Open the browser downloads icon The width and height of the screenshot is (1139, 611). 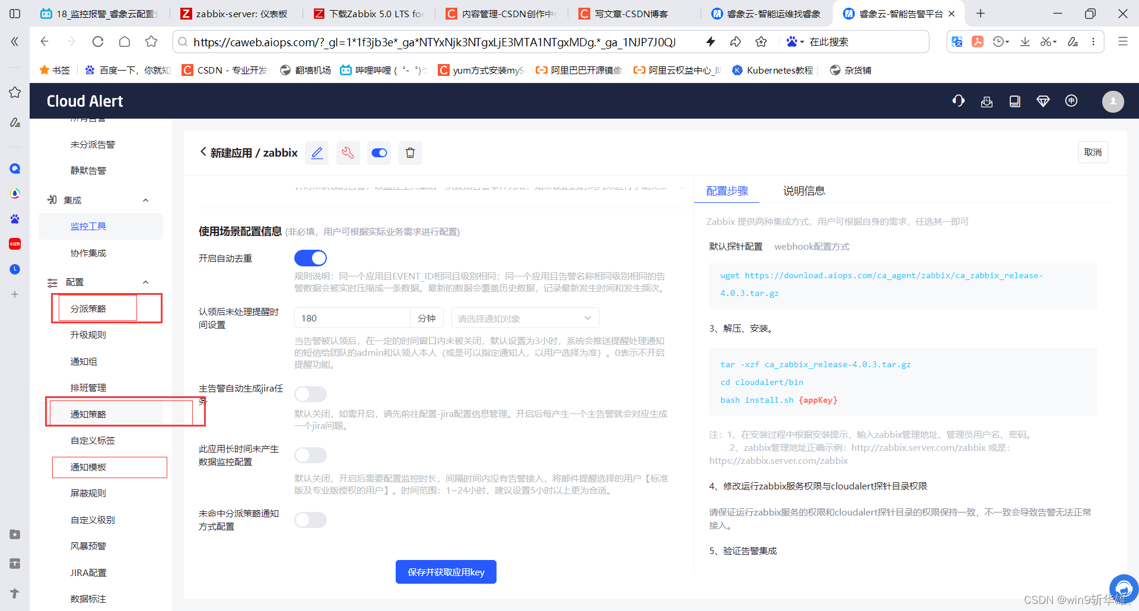(1025, 42)
